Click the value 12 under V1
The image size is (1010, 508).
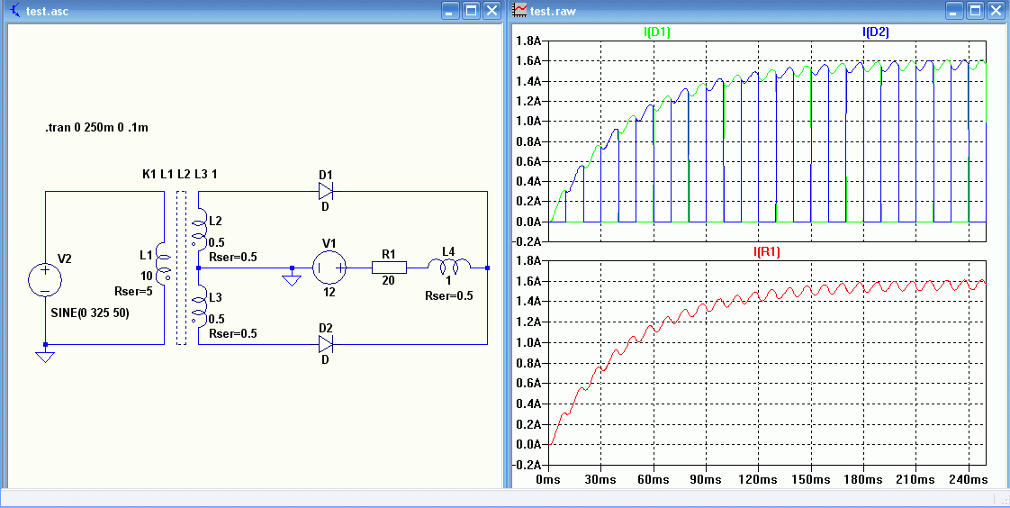pyautogui.click(x=329, y=294)
